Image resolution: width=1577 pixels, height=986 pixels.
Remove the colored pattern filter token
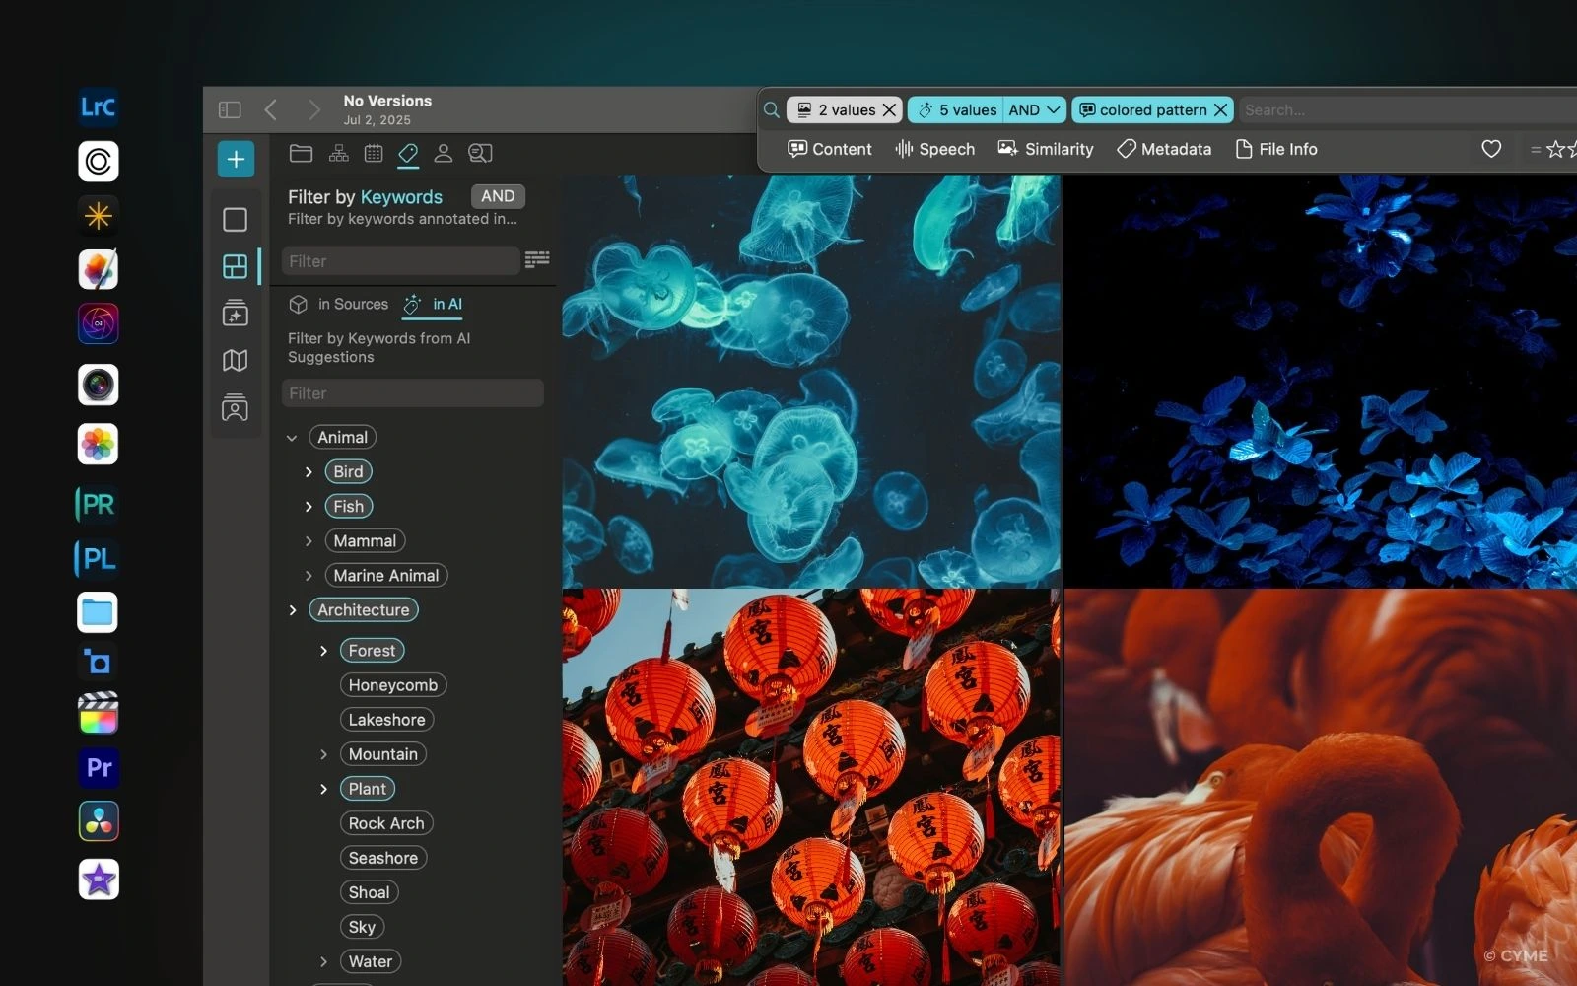pos(1220,109)
